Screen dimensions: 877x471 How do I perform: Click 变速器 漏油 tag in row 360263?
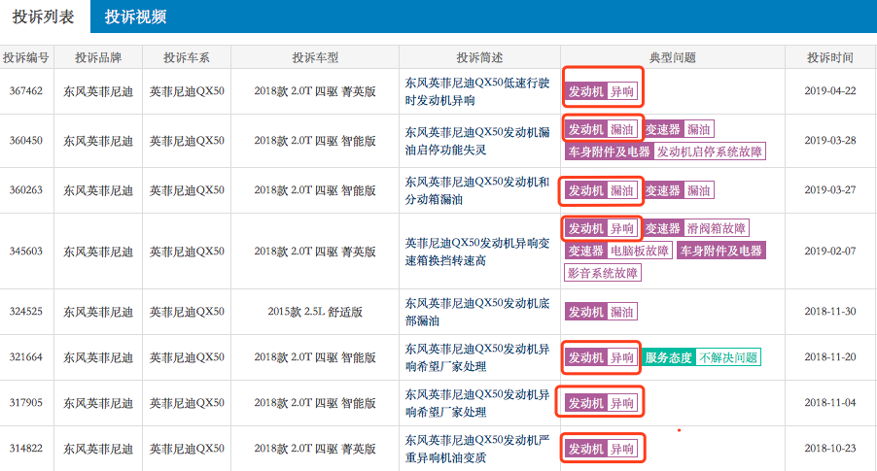click(678, 190)
